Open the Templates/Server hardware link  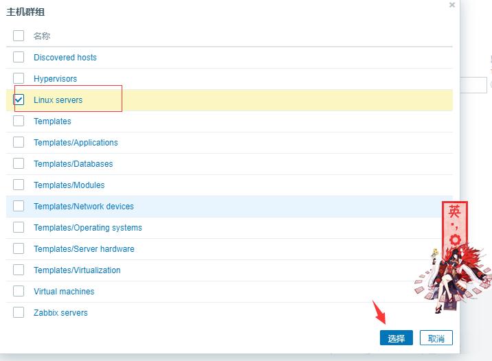click(84, 249)
